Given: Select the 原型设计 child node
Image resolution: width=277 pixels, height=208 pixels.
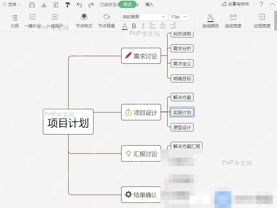Looking at the screenshot, I should click(182, 127).
